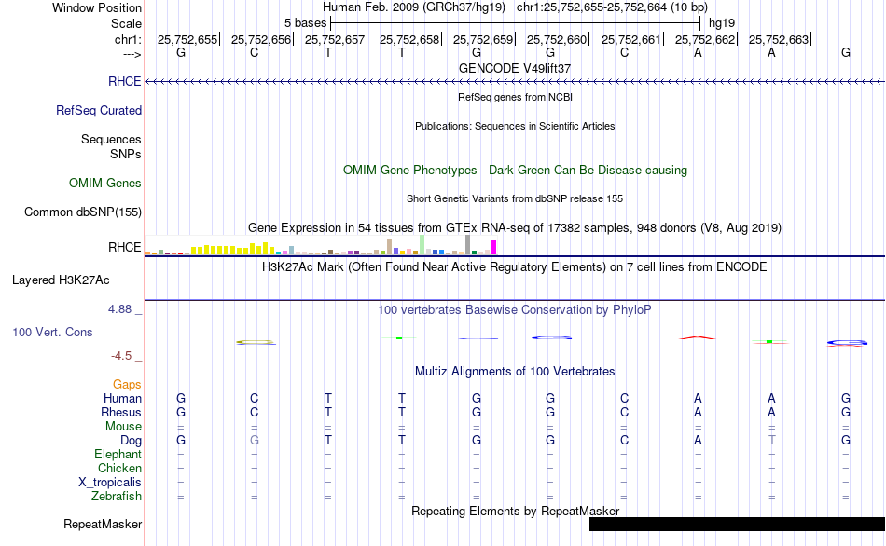The height and width of the screenshot is (546, 886).
Task: Click the 4.88 PhyloP upper limit
Action: pyautogui.click(x=119, y=308)
